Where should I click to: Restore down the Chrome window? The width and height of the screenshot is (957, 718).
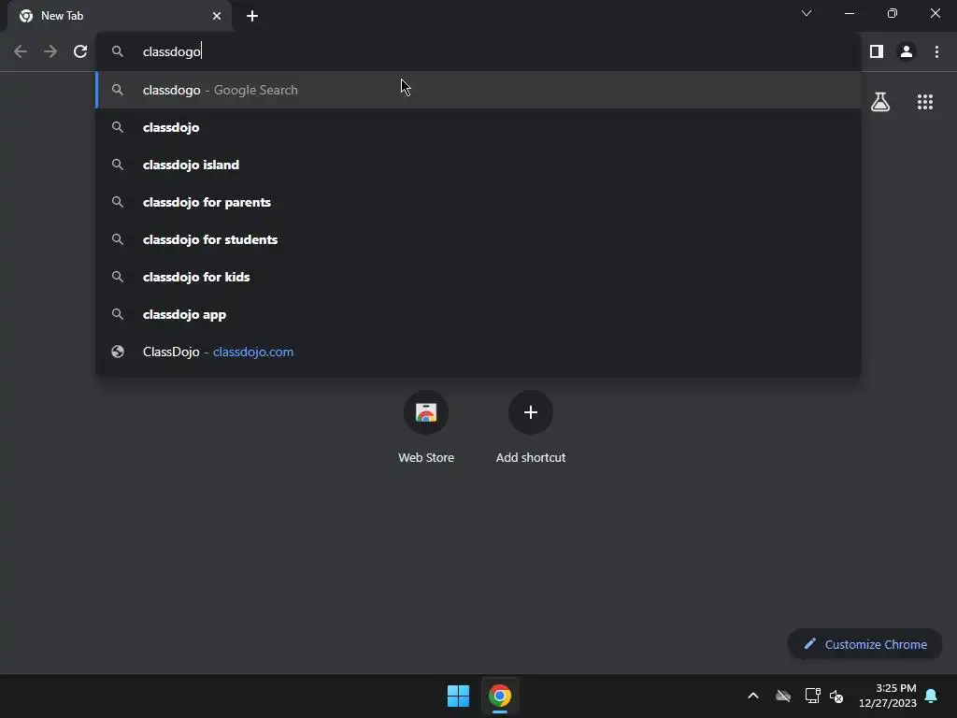[893, 13]
